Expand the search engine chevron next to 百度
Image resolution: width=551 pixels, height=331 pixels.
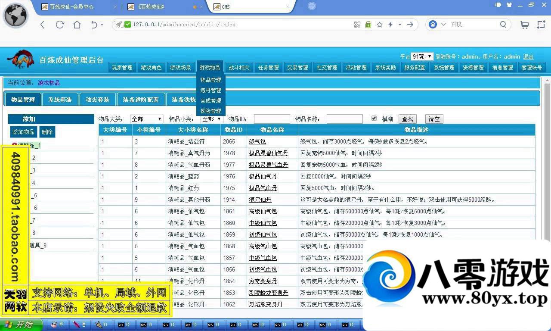pos(443,25)
